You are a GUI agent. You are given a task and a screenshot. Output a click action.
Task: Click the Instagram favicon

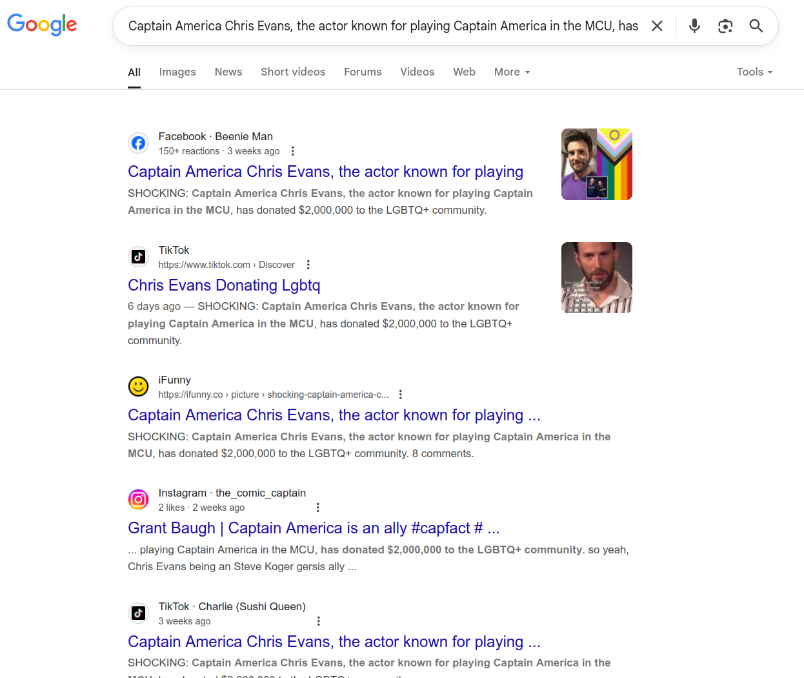[138, 499]
